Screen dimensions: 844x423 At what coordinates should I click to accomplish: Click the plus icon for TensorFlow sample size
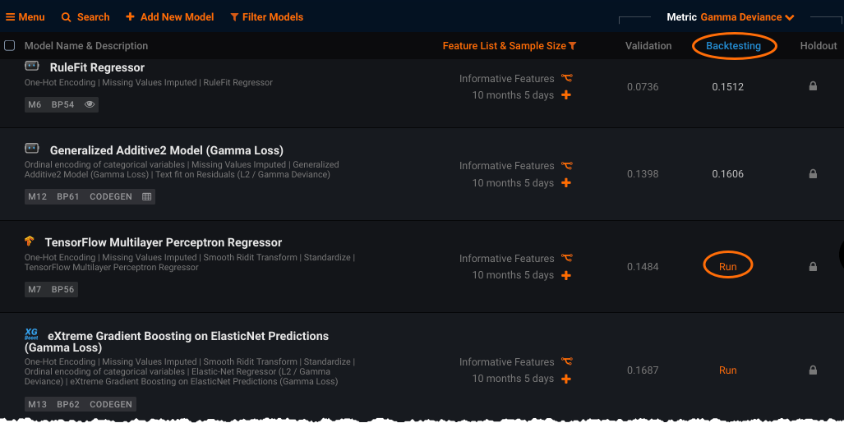[x=566, y=275]
